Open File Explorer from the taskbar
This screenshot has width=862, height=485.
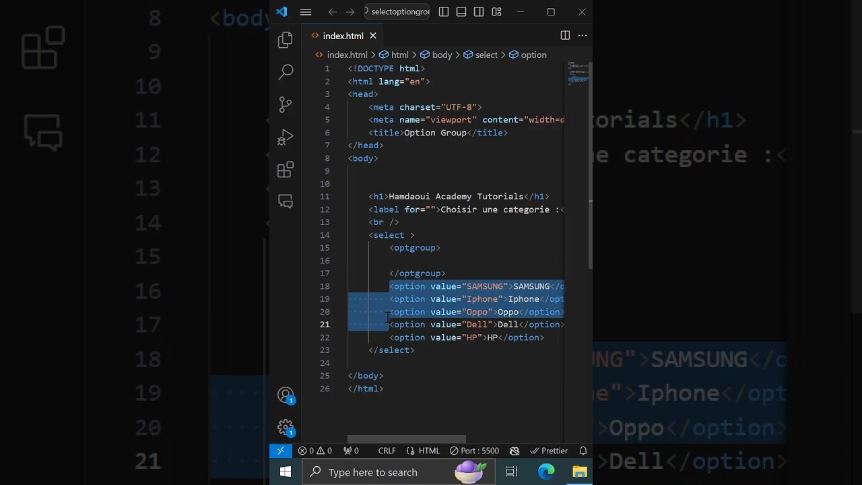coord(580,472)
